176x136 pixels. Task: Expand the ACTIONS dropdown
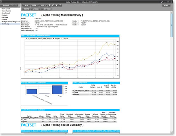37,9
